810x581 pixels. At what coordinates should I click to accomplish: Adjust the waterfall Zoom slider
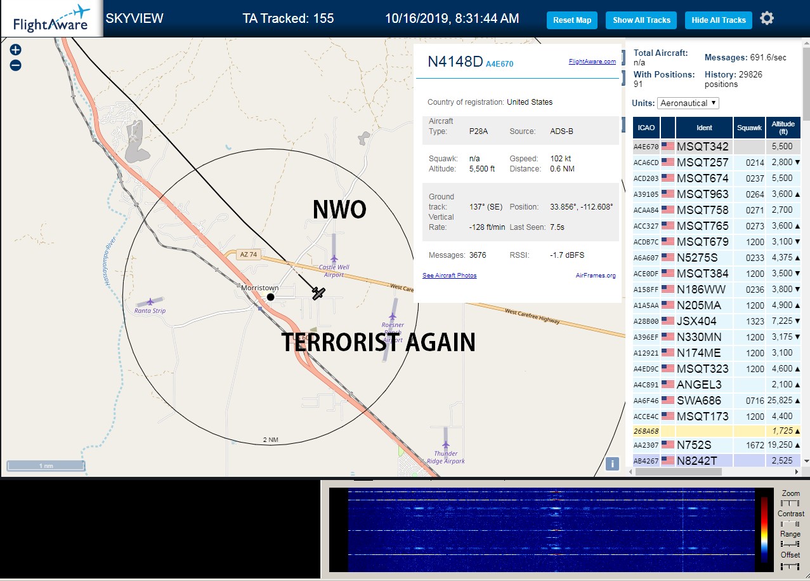coord(790,503)
